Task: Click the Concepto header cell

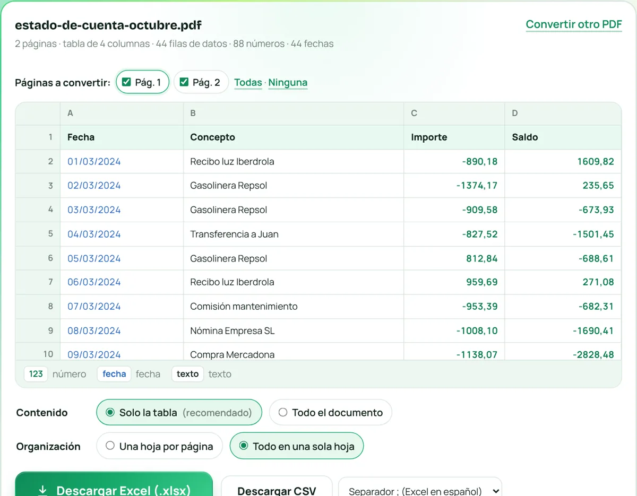Action: (294, 137)
